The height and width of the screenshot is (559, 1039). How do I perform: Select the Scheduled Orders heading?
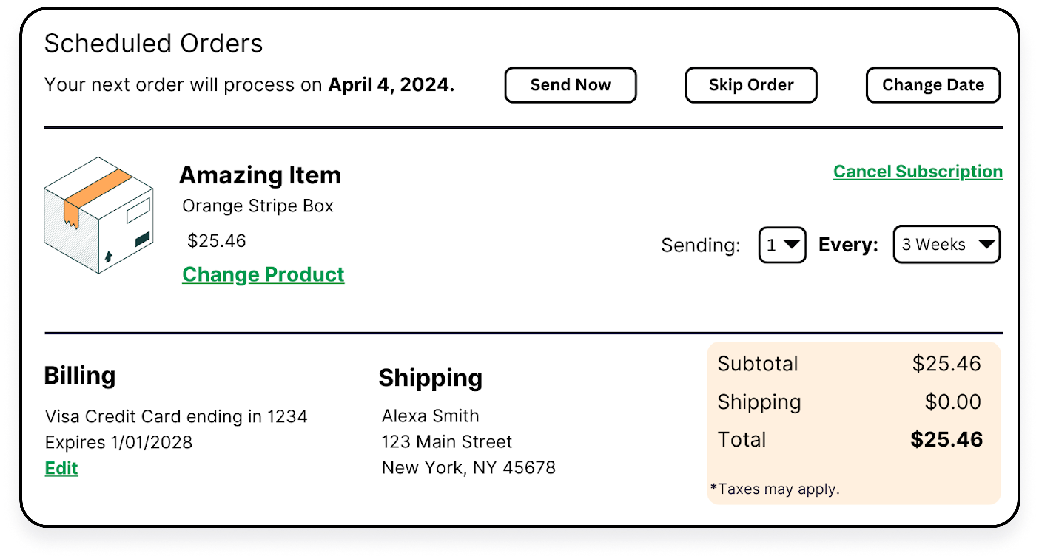coord(154,43)
